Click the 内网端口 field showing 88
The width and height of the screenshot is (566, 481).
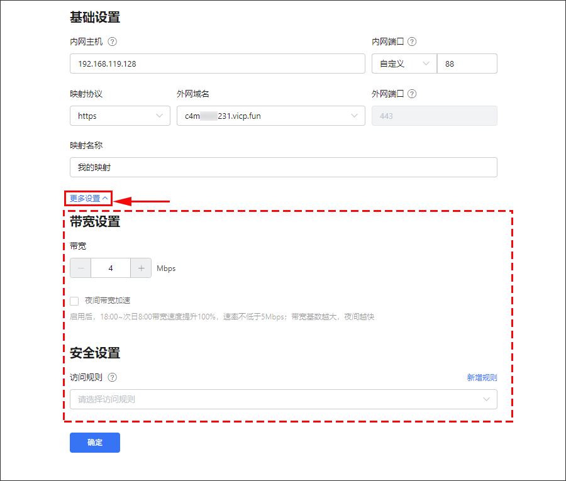(467, 64)
